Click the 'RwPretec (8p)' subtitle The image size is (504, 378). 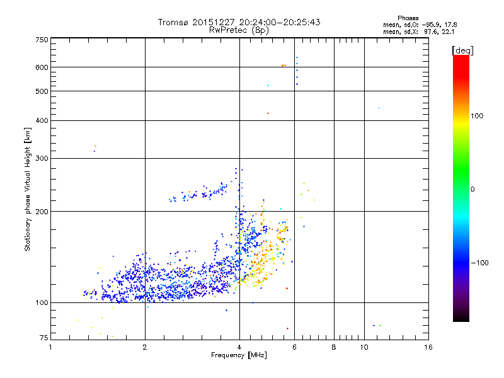pos(239,30)
